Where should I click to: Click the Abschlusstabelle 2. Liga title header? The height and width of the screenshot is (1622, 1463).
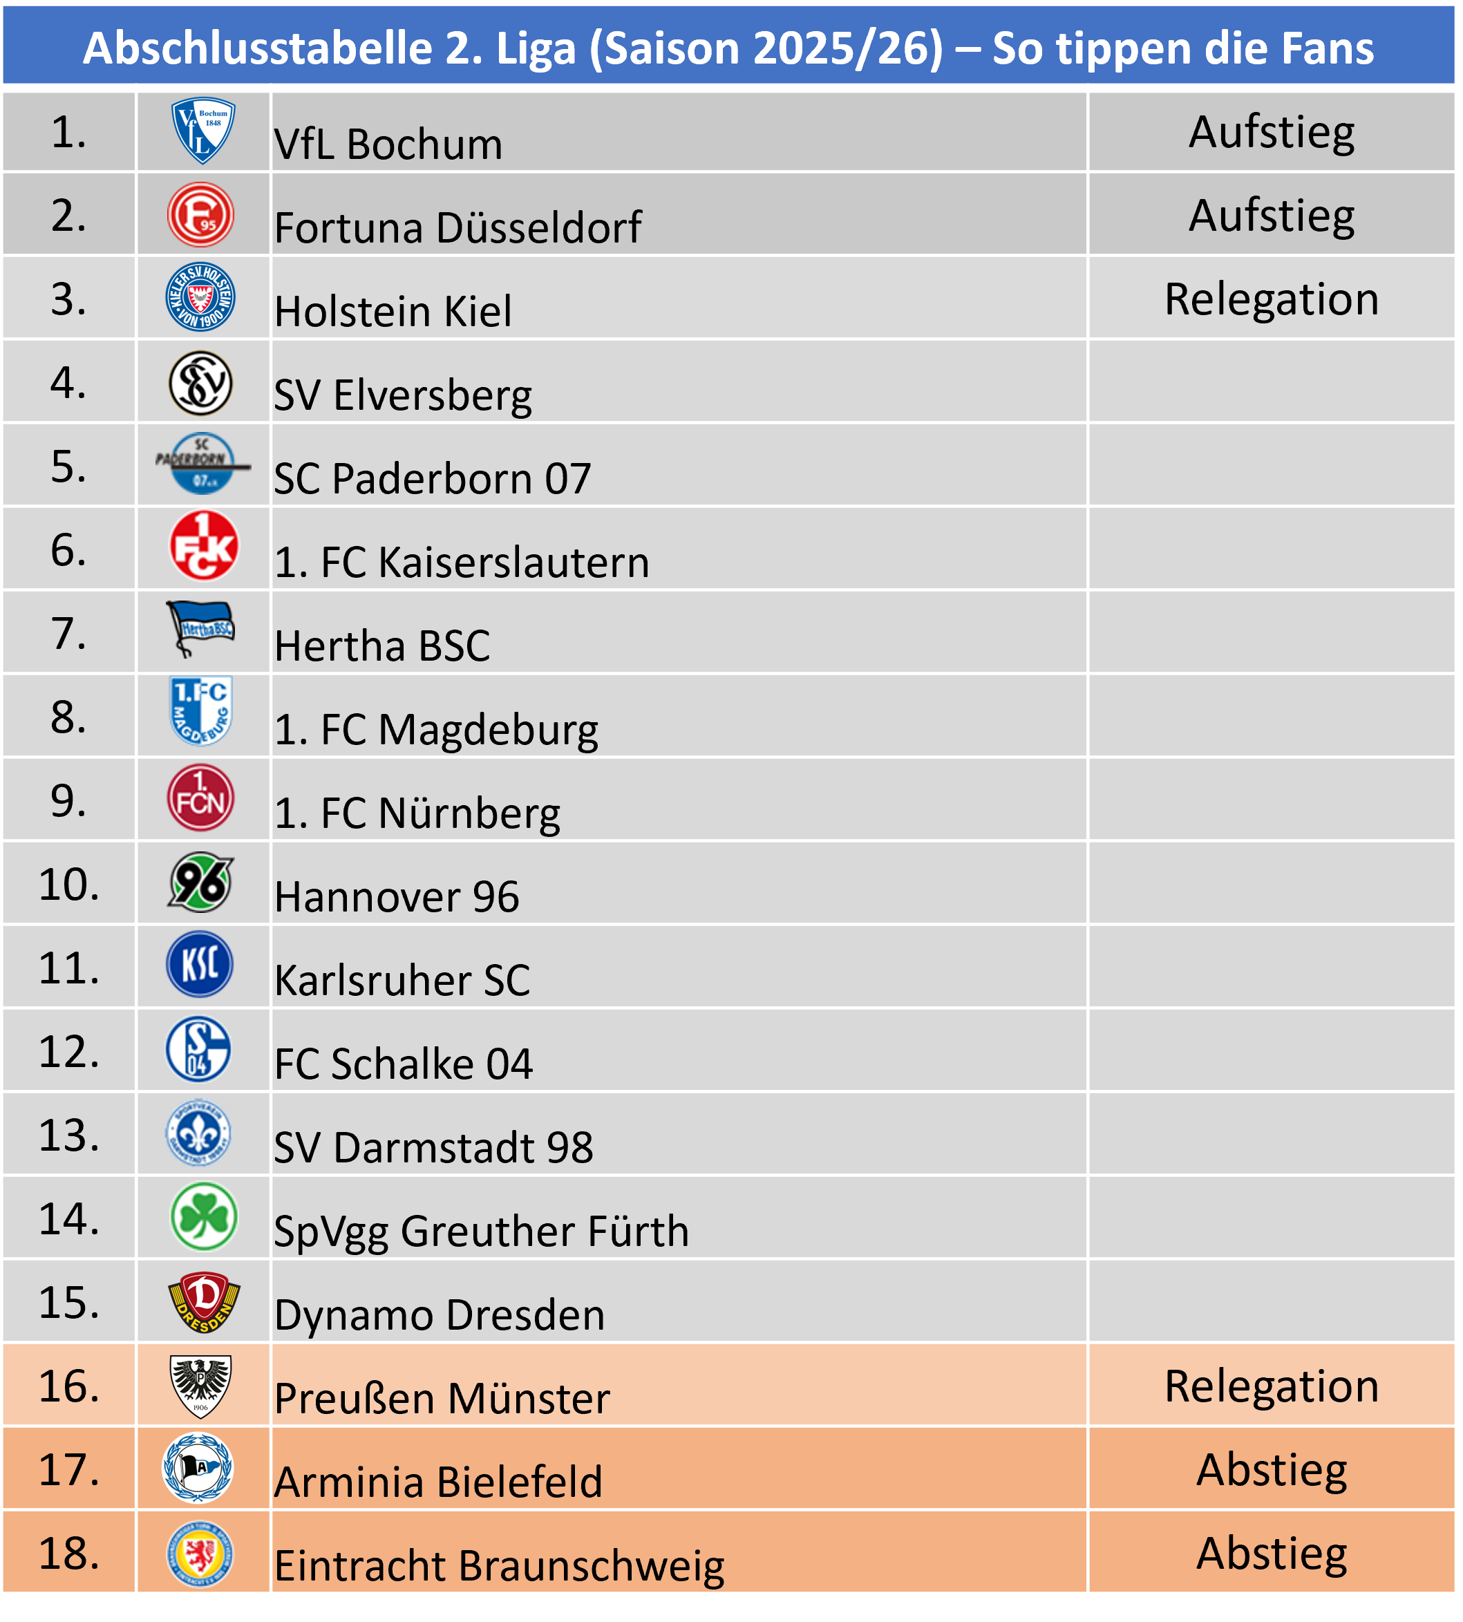[728, 48]
